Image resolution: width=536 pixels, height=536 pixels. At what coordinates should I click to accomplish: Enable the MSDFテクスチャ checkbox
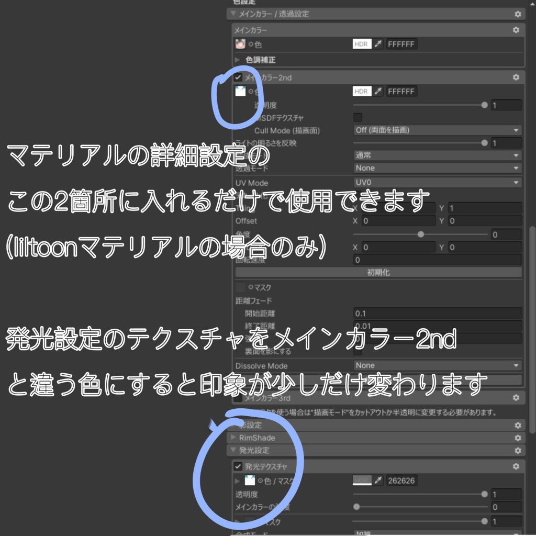(x=359, y=118)
